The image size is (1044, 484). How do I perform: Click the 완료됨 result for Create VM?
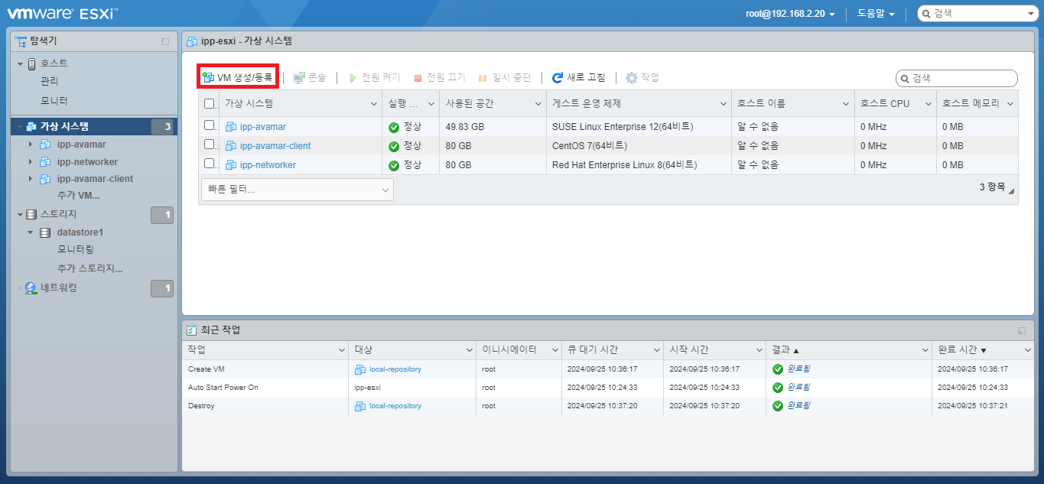pyautogui.click(x=798, y=369)
